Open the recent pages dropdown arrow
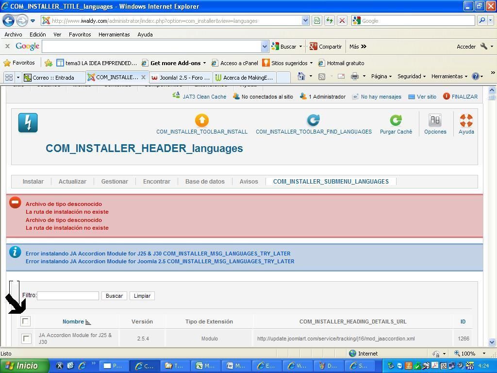497x373 pixels. click(x=33, y=21)
